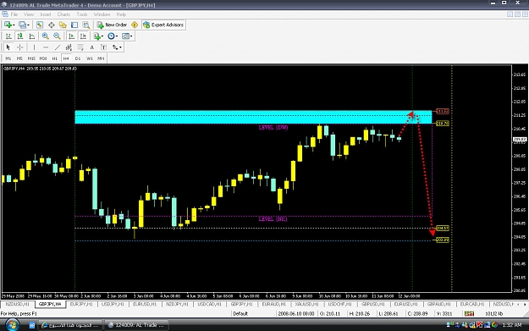Select the Crosshair tool
The image size is (529, 331).
click(20, 47)
